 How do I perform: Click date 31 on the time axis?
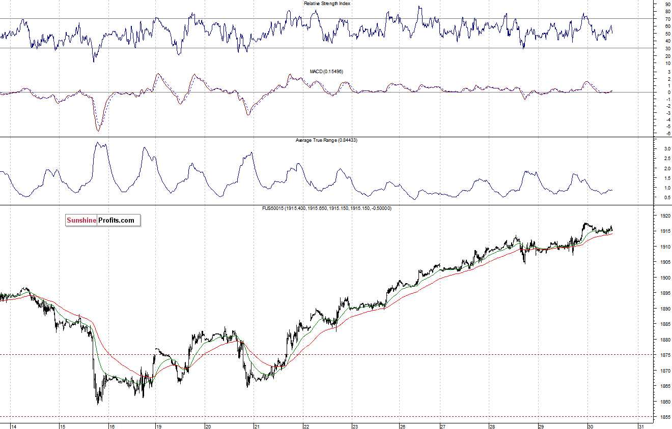coord(641,426)
